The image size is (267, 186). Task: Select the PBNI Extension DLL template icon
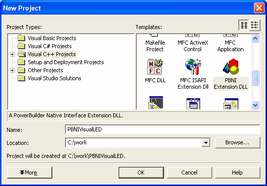(x=231, y=67)
